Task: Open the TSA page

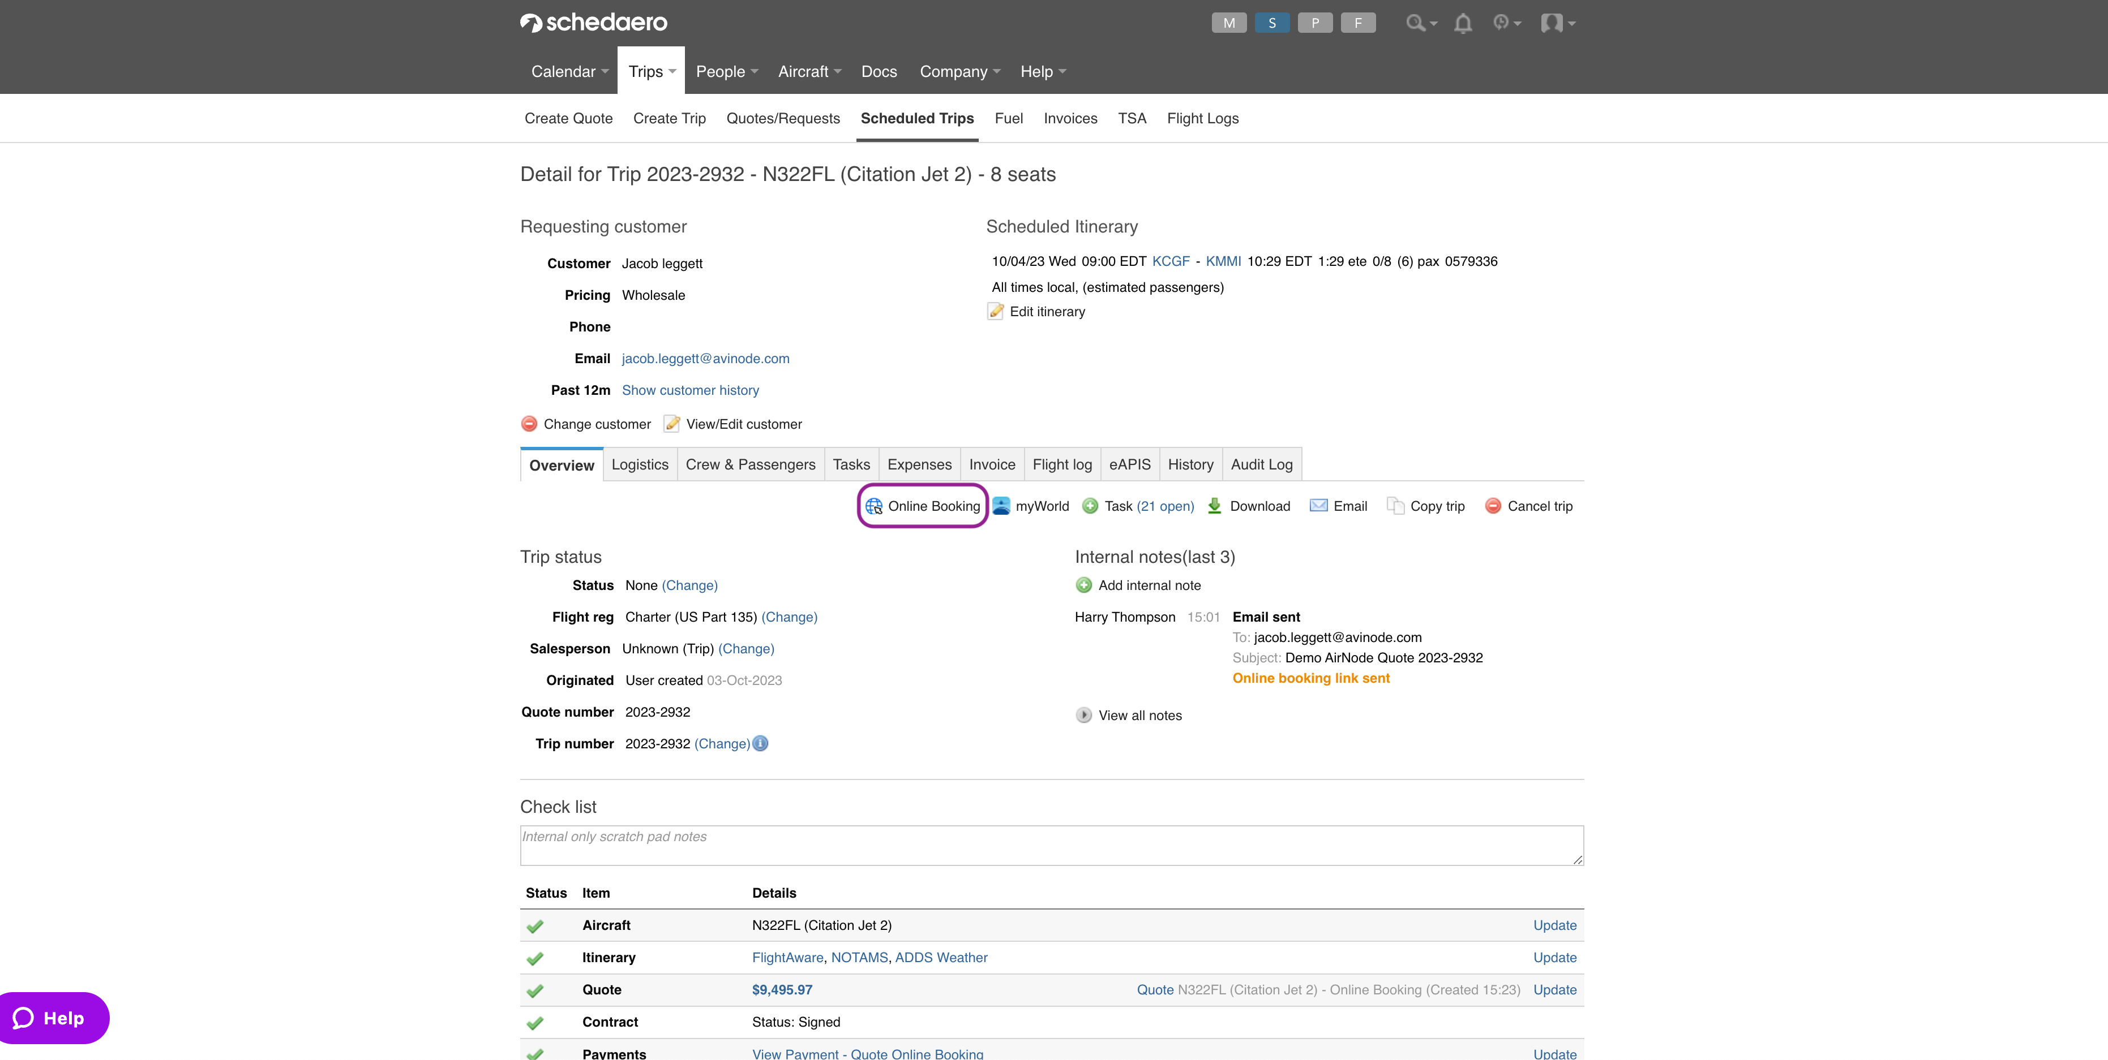Action: tap(1132, 119)
